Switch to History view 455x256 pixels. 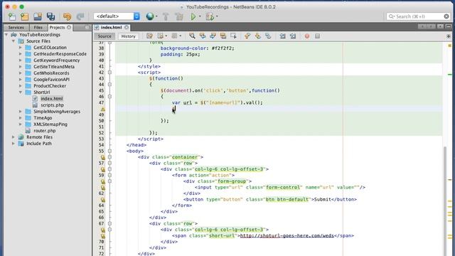[x=128, y=36]
